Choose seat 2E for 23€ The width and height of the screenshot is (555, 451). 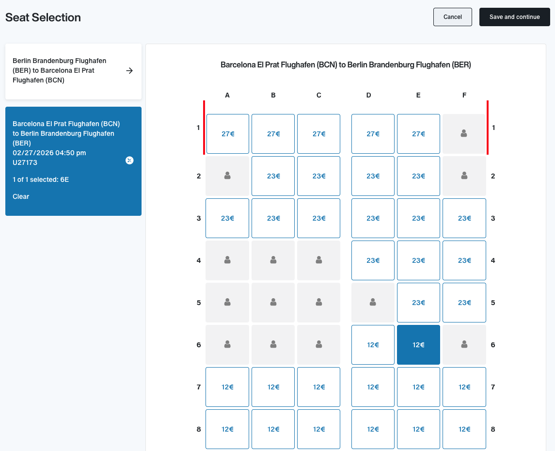click(418, 176)
